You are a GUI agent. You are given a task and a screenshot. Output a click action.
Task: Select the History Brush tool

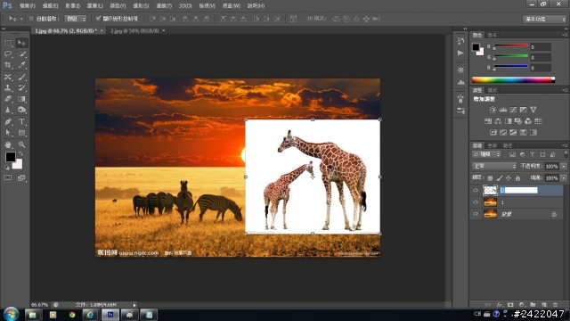click(21, 87)
